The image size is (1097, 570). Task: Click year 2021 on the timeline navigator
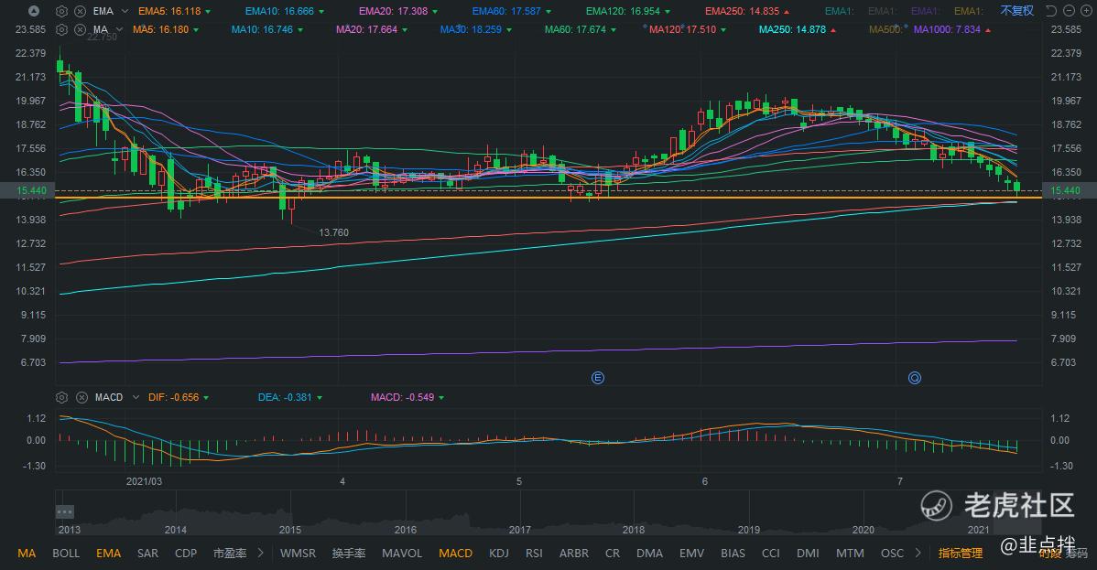tap(978, 530)
